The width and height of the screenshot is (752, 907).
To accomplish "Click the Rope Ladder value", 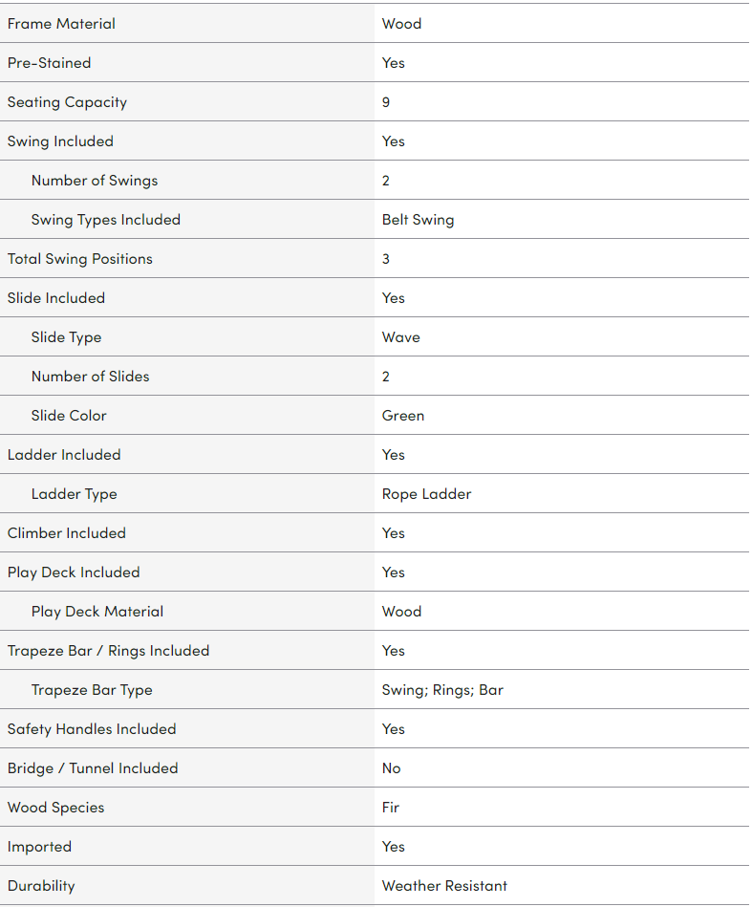I will pos(426,494).
